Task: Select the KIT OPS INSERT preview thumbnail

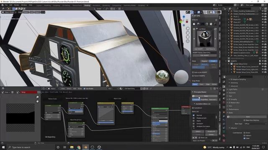Action: 204,39
